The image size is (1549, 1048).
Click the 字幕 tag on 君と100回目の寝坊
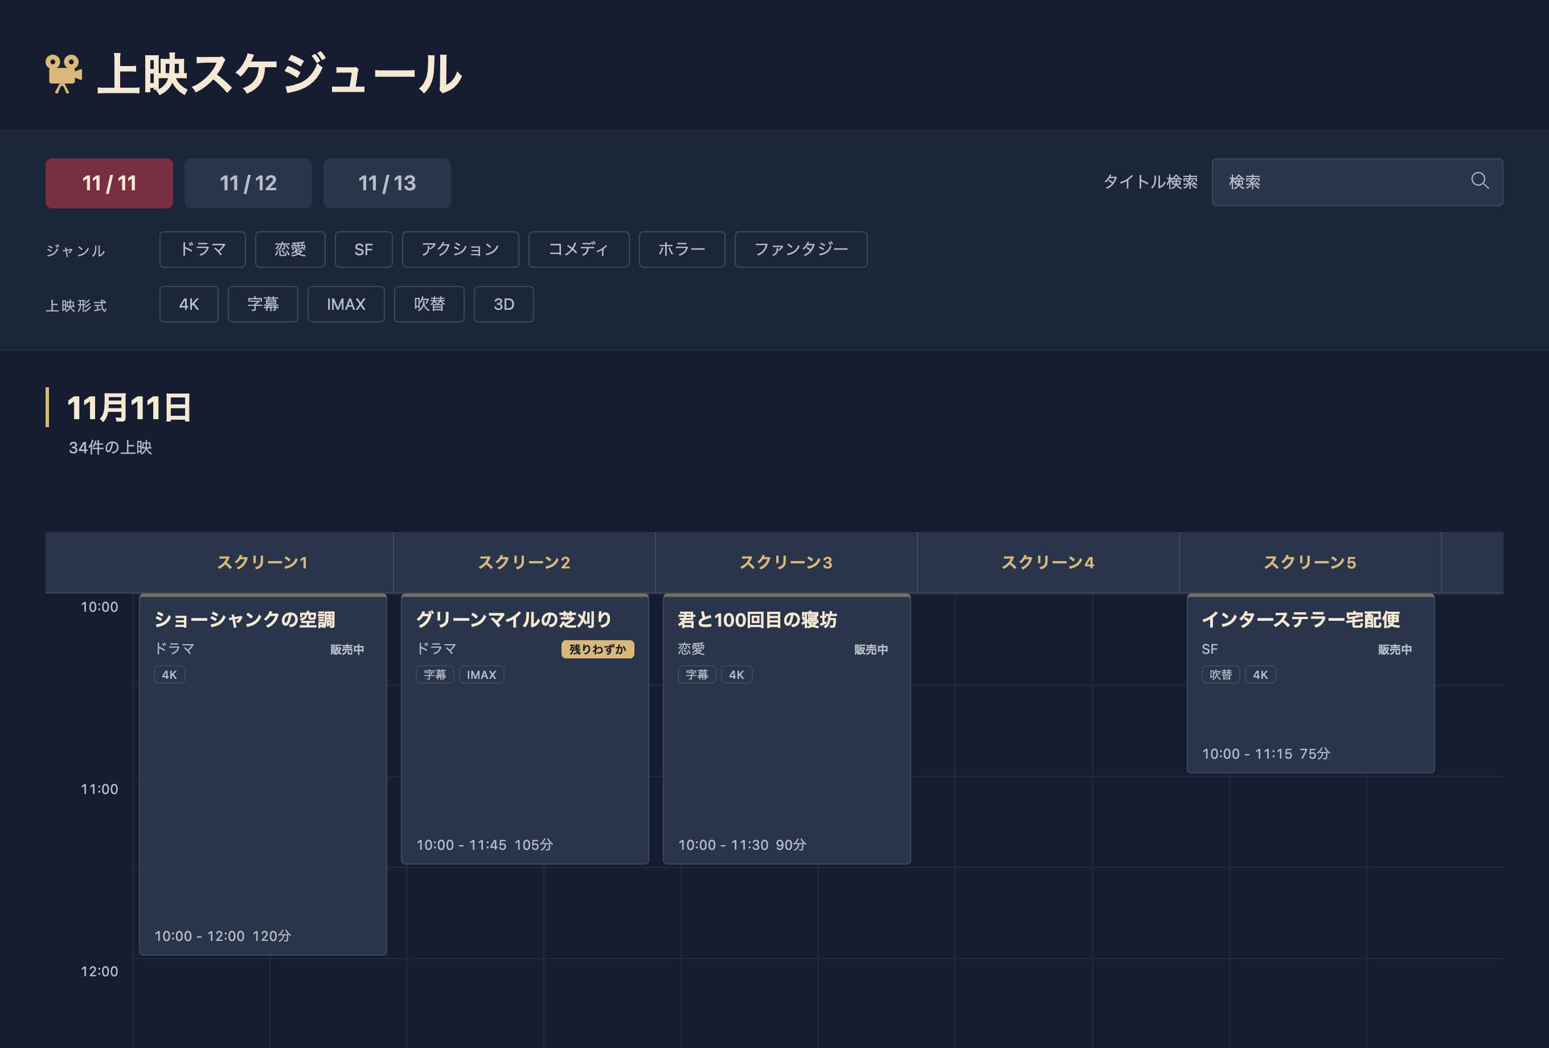(x=696, y=675)
